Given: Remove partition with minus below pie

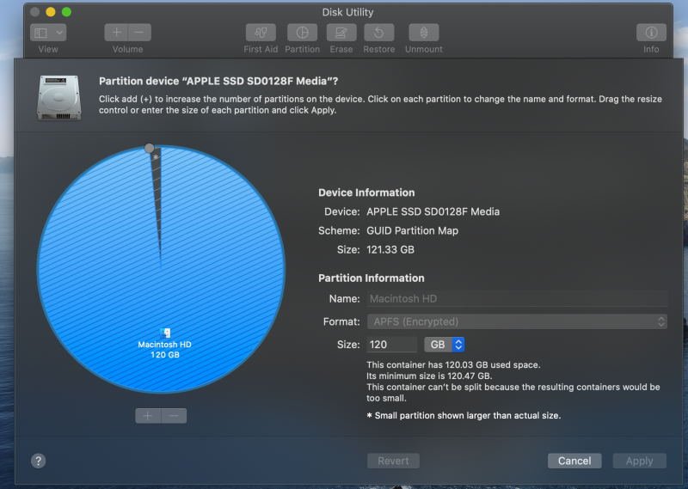Looking at the screenshot, I should point(175,416).
